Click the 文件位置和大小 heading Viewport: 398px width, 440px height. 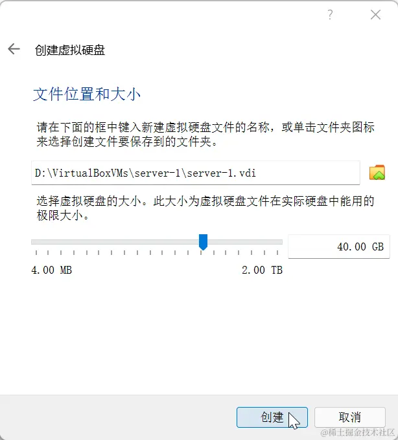click(x=87, y=94)
